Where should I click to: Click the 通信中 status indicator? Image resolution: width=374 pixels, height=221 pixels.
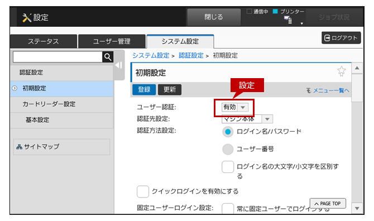point(257,12)
